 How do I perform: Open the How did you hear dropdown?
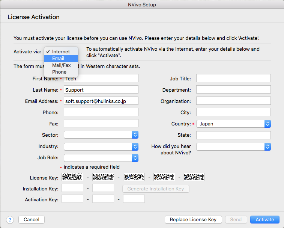coord(233,146)
